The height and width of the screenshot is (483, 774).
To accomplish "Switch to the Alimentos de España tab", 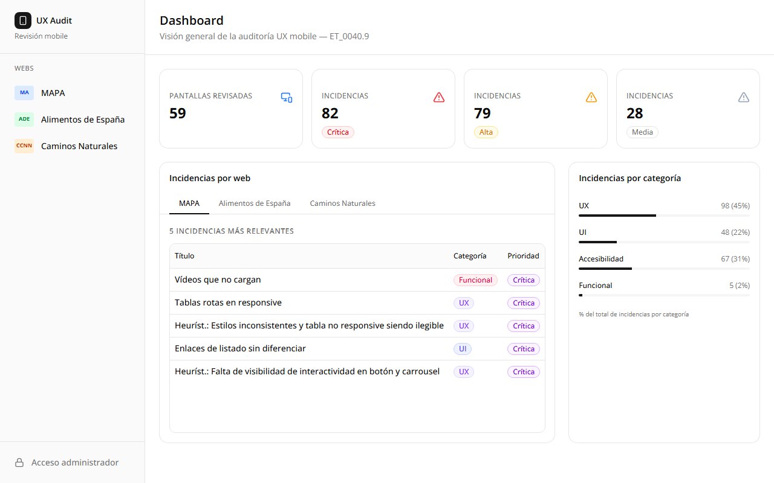I will (255, 203).
